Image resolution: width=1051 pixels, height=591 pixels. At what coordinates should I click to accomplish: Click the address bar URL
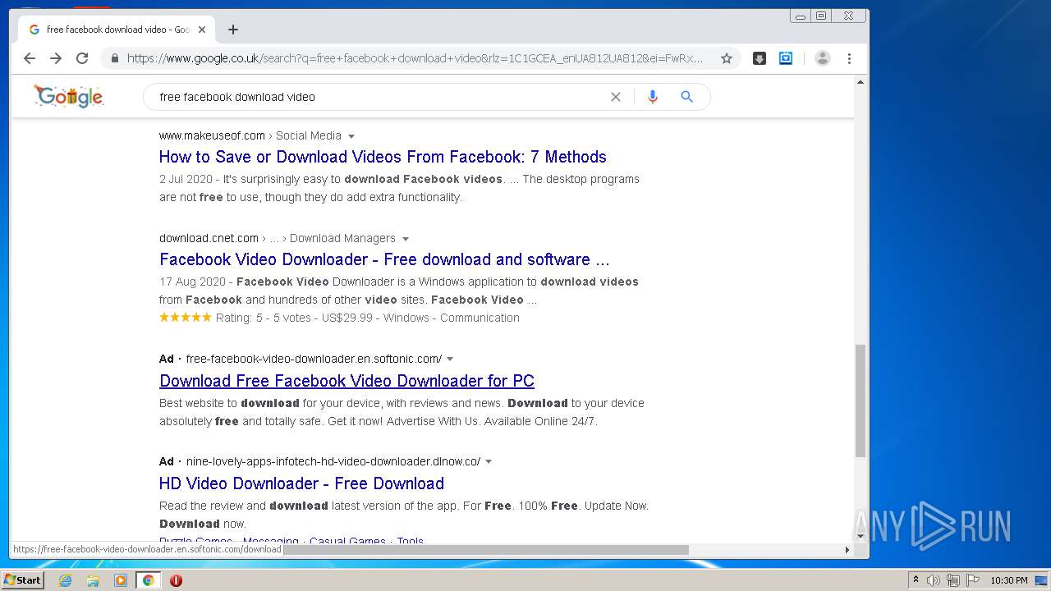pos(415,58)
